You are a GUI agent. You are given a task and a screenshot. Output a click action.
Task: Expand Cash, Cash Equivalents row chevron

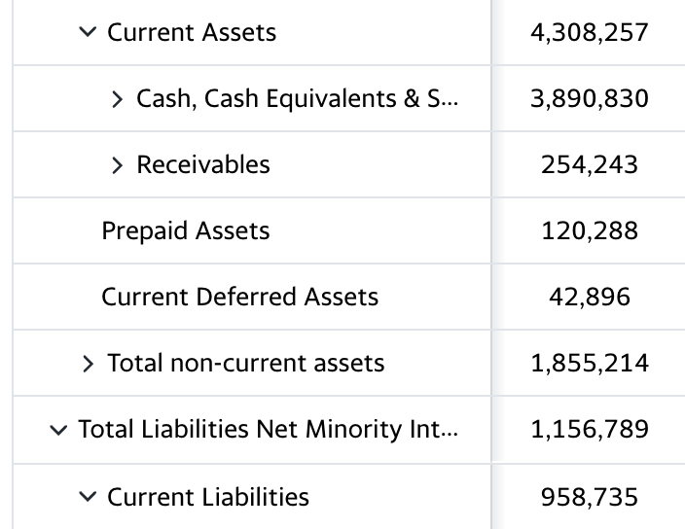tap(117, 98)
